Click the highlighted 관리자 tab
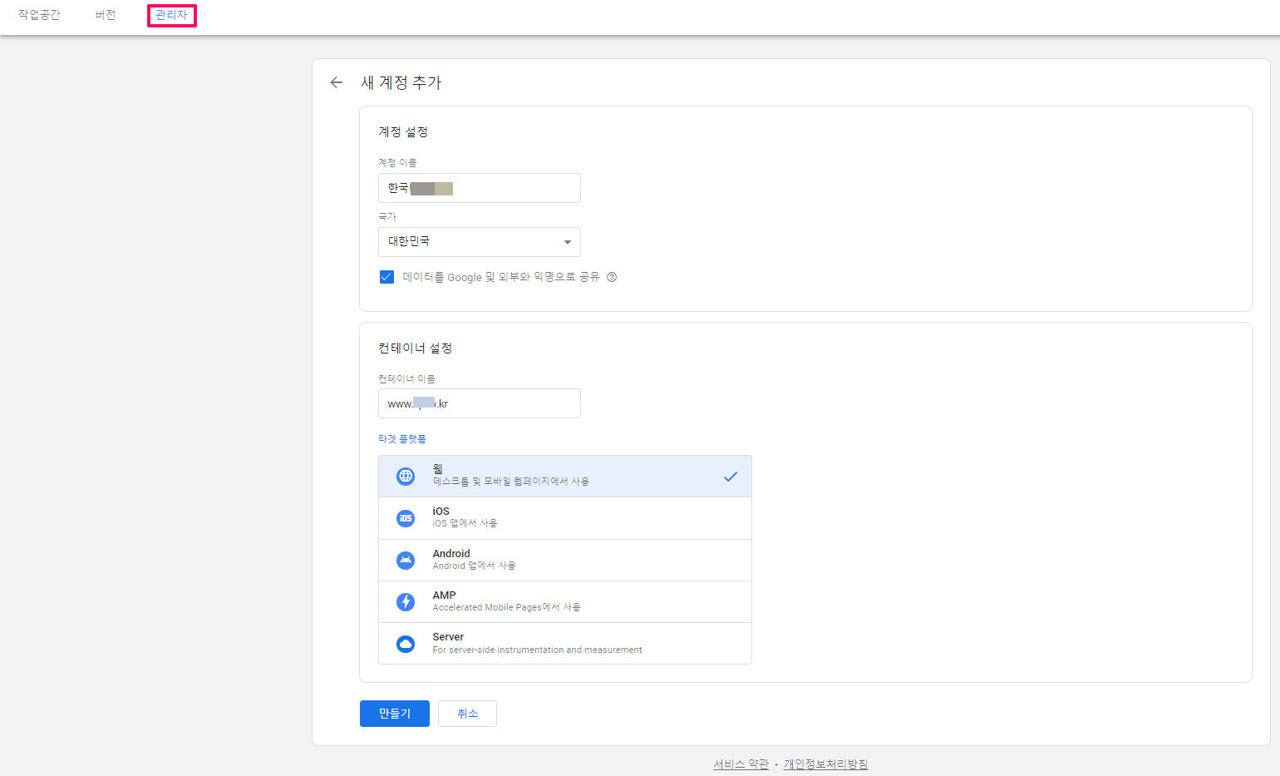 click(x=171, y=15)
